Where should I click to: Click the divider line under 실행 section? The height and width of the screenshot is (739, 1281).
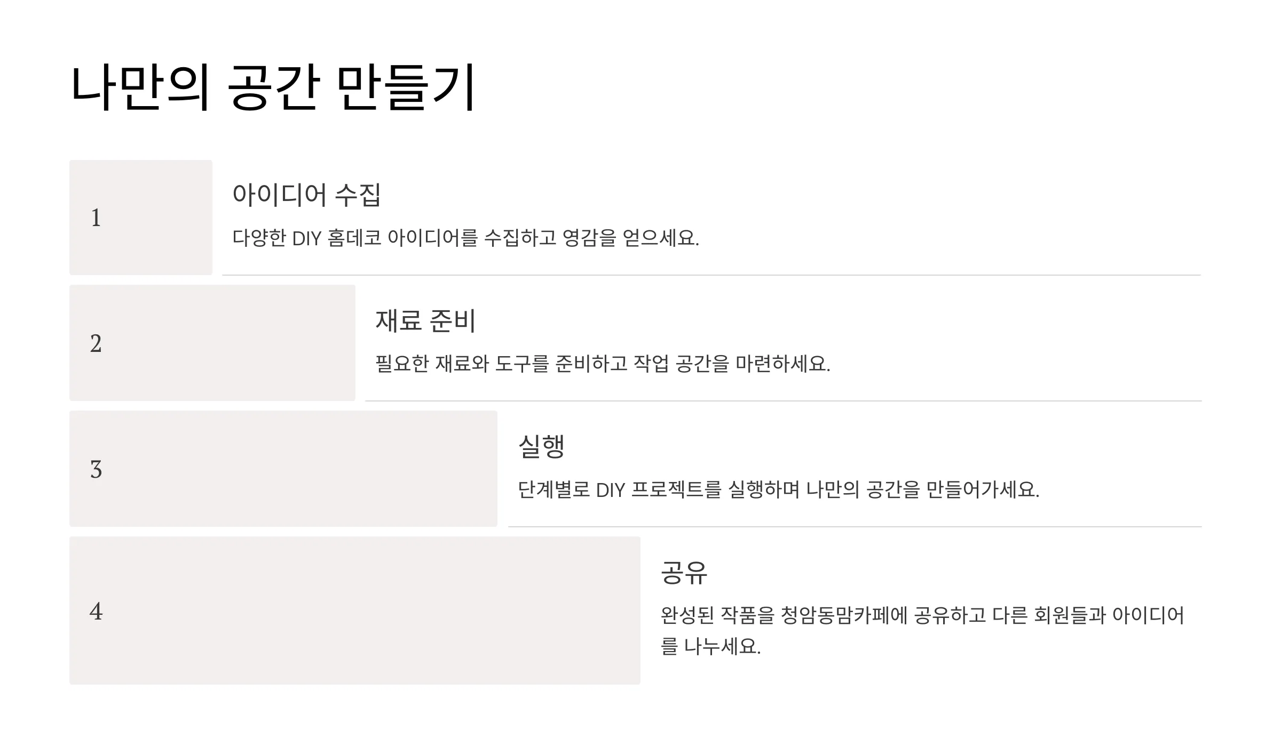pos(855,527)
